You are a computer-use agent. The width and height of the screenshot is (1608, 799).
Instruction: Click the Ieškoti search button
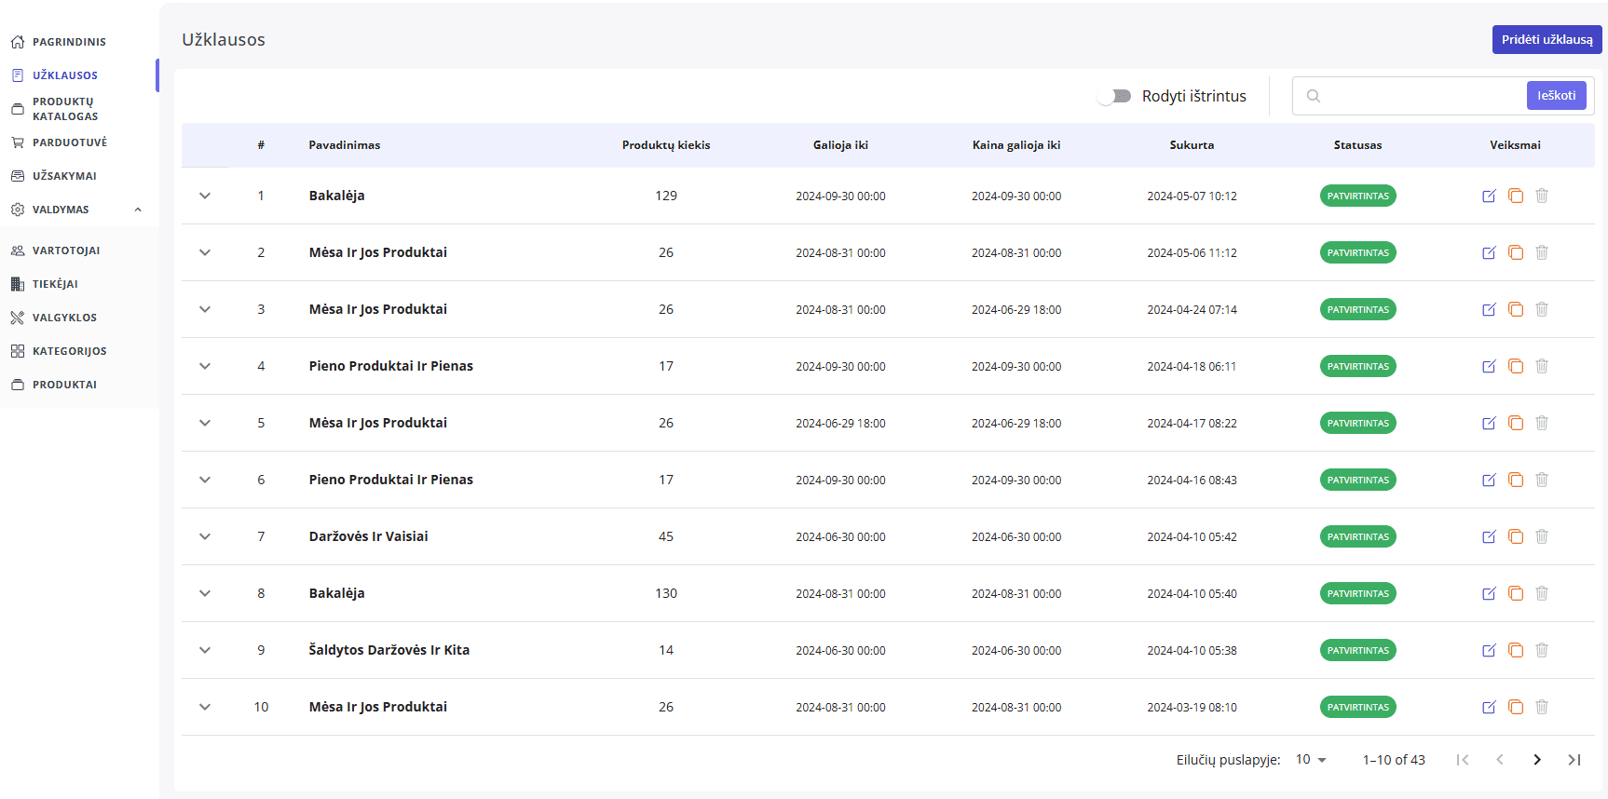pyautogui.click(x=1556, y=95)
